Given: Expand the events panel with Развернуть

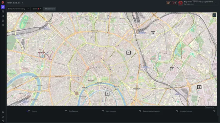Looking at the screenshot, I should (x=210, y=107).
